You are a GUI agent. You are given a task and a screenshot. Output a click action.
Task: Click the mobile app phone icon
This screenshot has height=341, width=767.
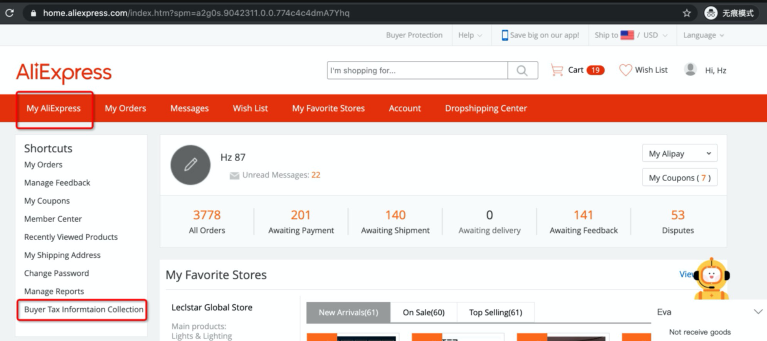505,35
